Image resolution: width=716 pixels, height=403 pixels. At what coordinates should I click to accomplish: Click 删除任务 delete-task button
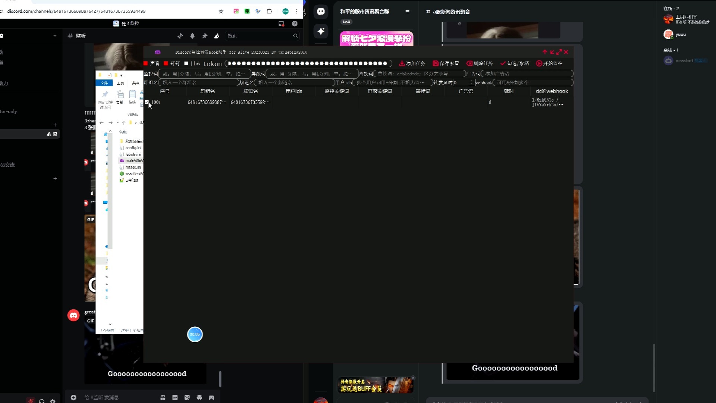(x=480, y=63)
